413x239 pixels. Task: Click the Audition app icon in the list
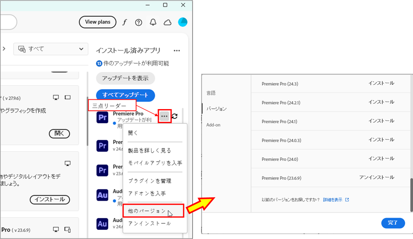(x=103, y=195)
